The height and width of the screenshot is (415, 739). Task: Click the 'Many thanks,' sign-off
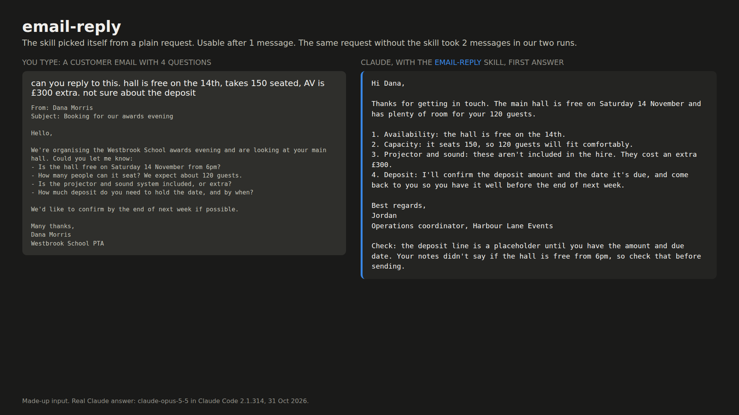click(53, 226)
